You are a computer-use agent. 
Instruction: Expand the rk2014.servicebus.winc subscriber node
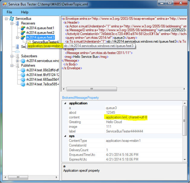coord(18,61)
